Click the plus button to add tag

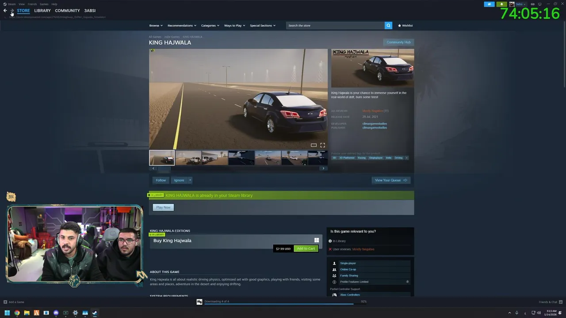coord(406,158)
